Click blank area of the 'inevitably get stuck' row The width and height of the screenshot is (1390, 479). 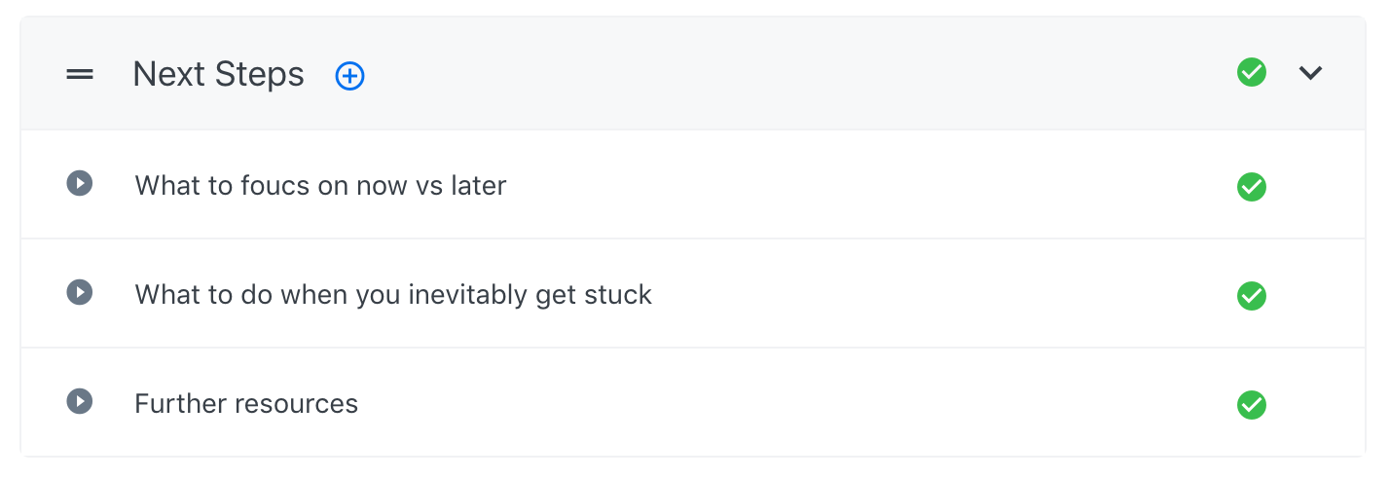click(x=925, y=294)
